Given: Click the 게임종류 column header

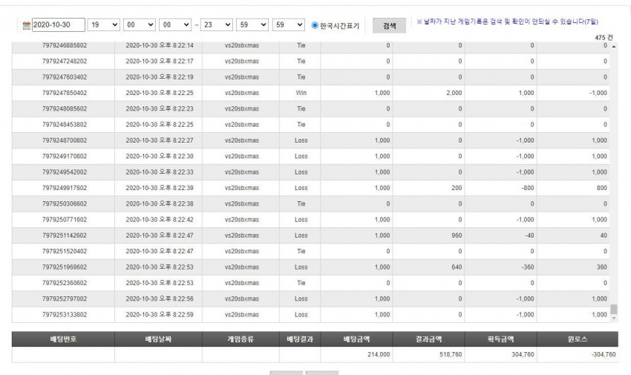Looking at the screenshot, I should [x=241, y=339].
